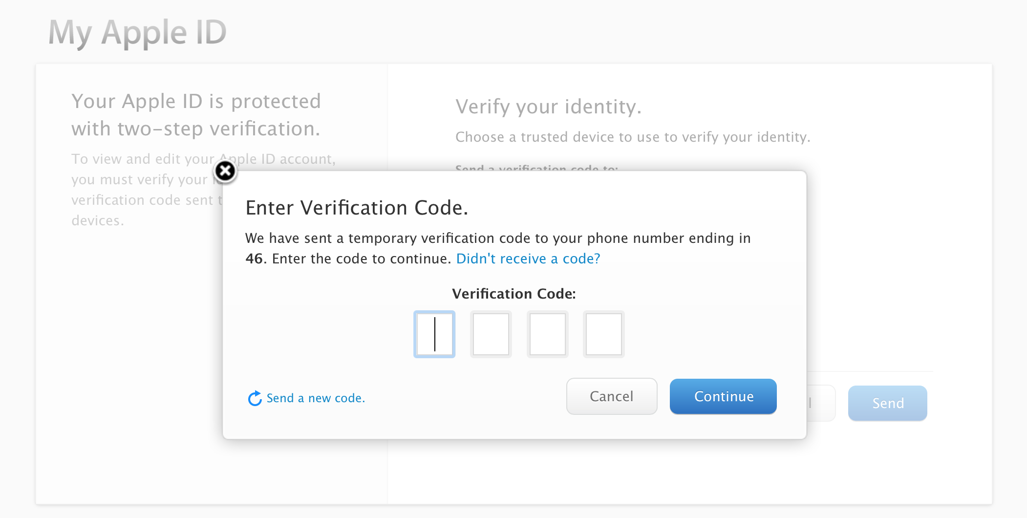Click the 'Verify your identity.' heading
This screenshot has height=518, width=1027.
point(549,107)
